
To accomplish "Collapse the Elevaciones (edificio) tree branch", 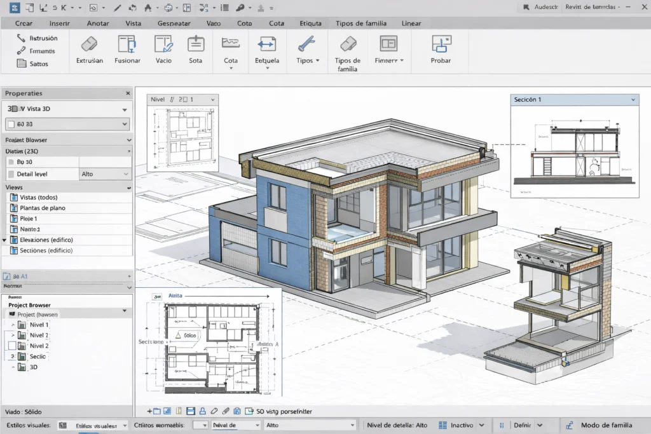I will (x=4, y=240).
